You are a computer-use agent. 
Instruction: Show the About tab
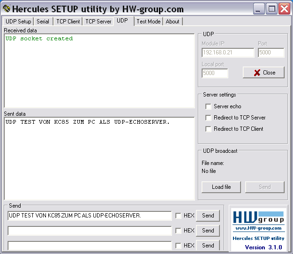click(173, 22)
